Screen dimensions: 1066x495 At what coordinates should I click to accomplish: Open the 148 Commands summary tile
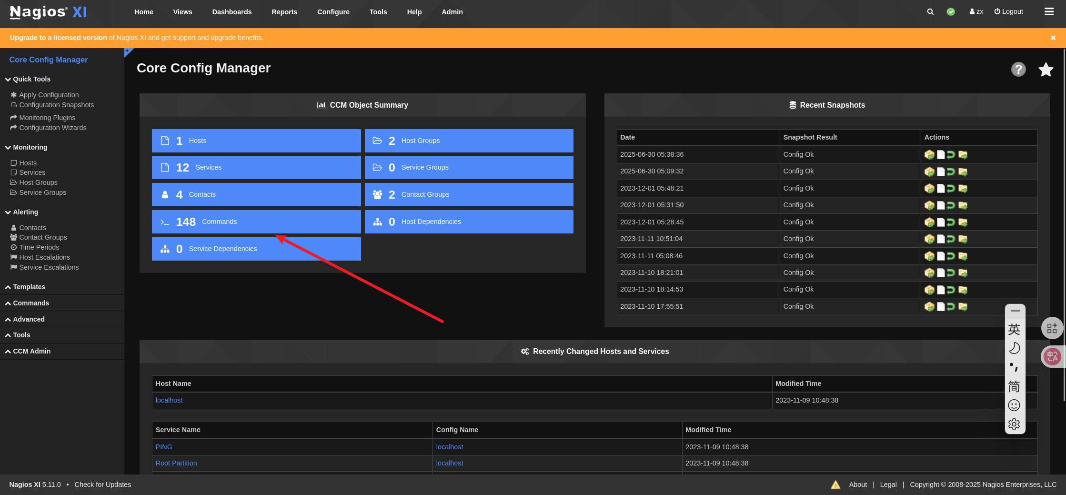[256, 222]
